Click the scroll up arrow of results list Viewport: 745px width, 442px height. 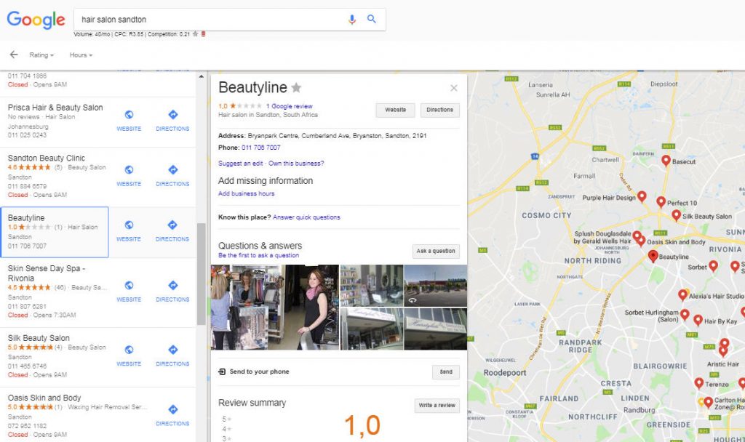coord(202,76)
